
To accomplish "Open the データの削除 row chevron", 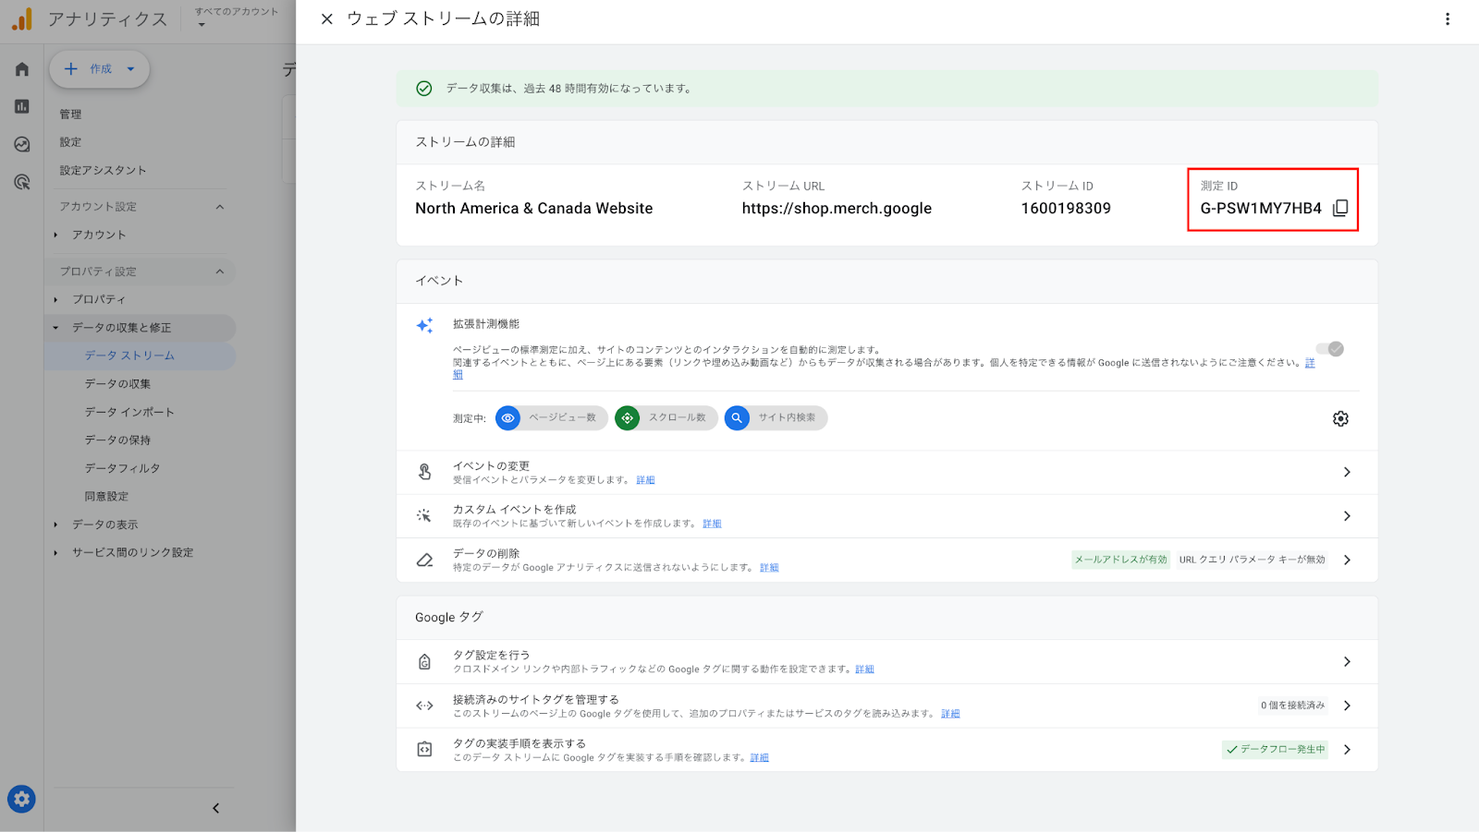I will tap(1347, 560).
